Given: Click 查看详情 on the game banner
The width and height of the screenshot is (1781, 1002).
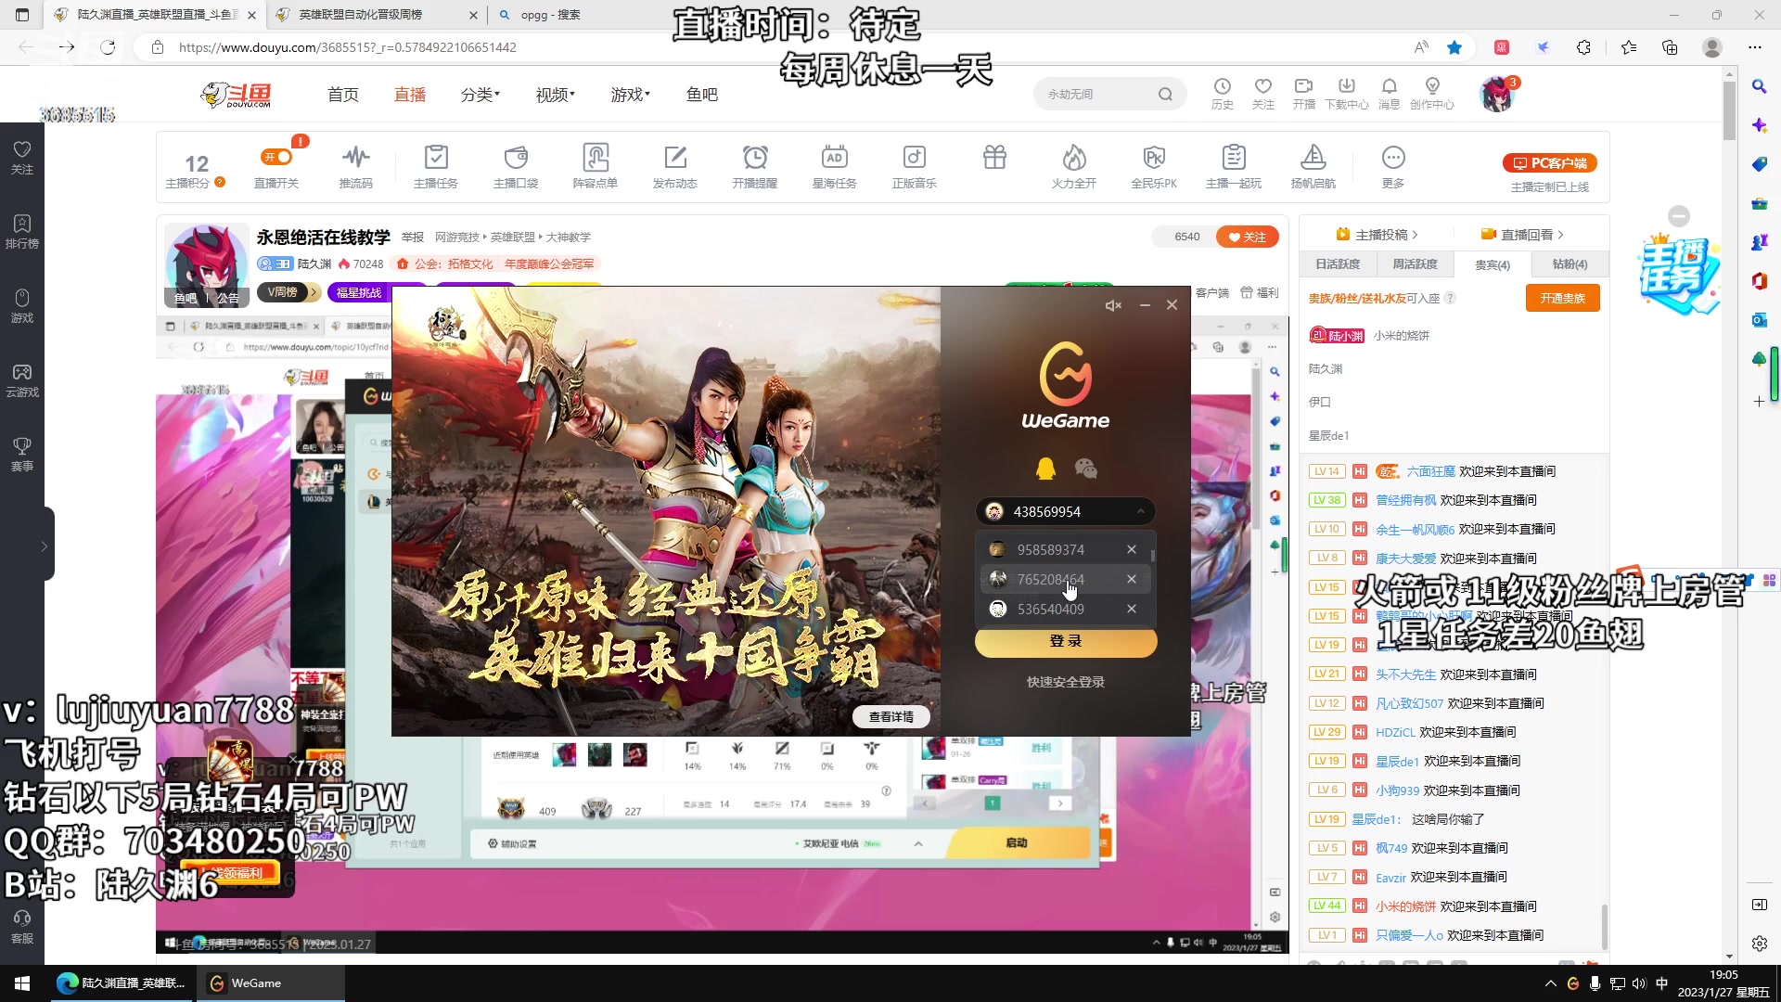Looking at the screenshot, I should coord(891,716).
